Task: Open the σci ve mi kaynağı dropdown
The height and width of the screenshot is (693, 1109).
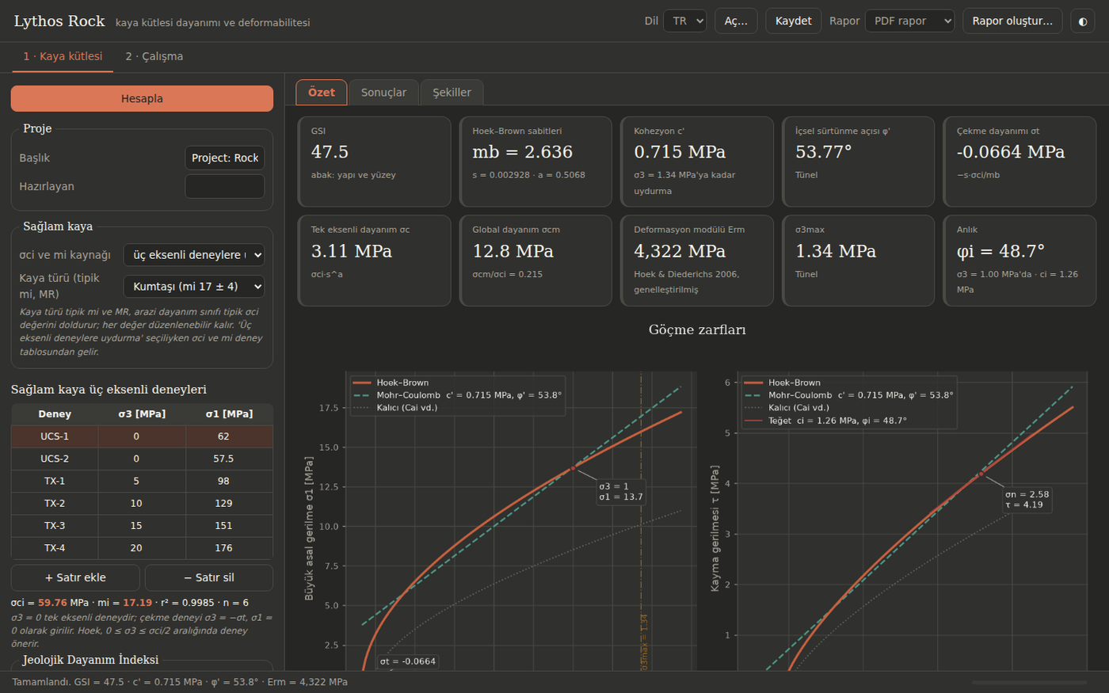Action: (193, 255)
